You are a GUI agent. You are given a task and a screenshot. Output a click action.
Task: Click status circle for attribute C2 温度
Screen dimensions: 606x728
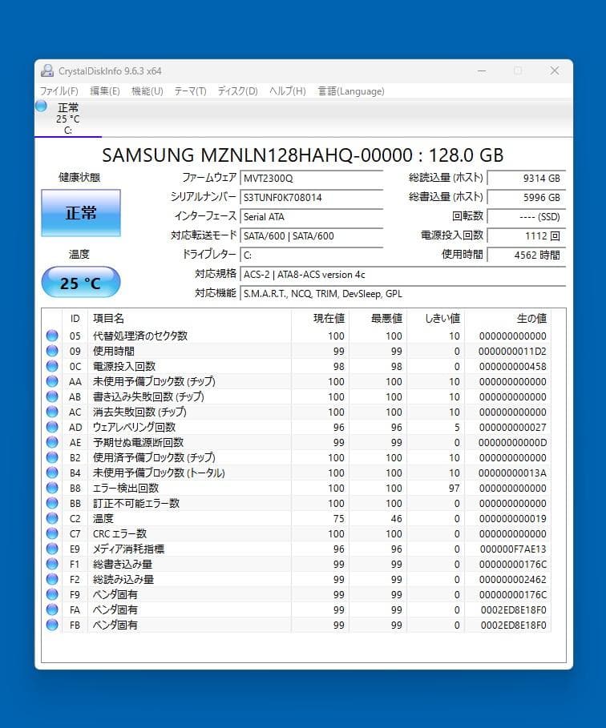tap(52, 518)
